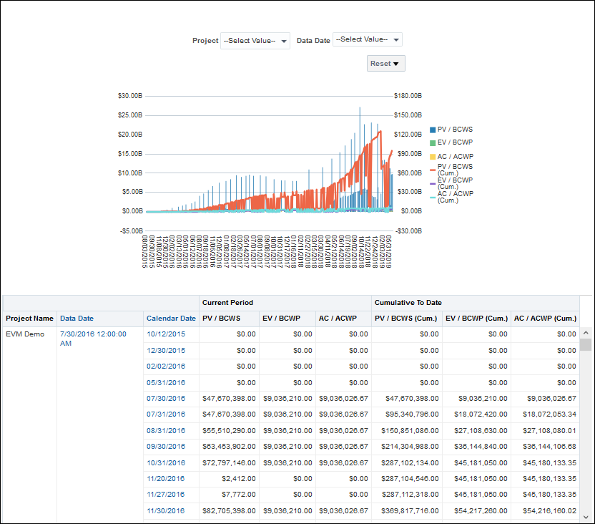Image resolution: width=595 pixels, height=524 pixels.
Task: Sort the Calendar Date column header
Action: click(171, 318)
